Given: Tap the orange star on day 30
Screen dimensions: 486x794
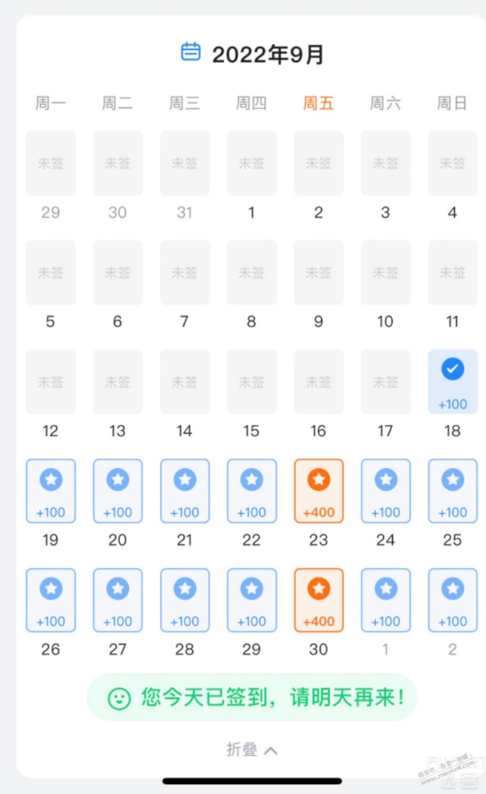Looking at the screenshot, I should (319, 588).
